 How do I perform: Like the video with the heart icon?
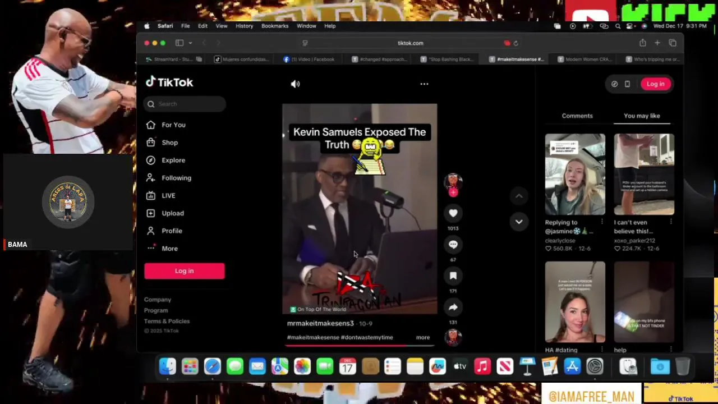click(453, 213)
